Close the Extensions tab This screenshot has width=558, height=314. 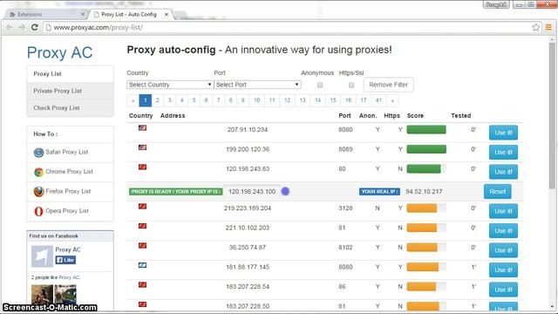[x=83, y=15]
